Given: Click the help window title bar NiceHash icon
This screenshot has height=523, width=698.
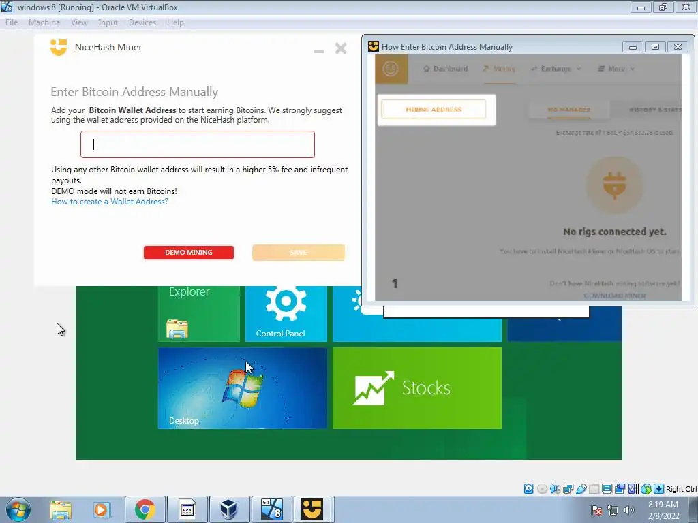Looking at the screenshot, I should 373,46.
